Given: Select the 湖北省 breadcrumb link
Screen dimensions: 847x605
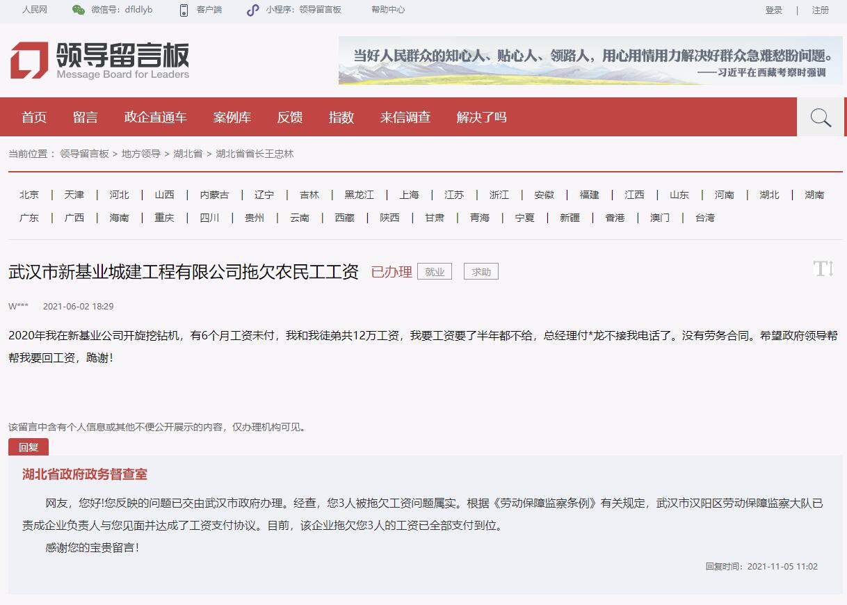Looking at the screenshot, I should point(188,154).
